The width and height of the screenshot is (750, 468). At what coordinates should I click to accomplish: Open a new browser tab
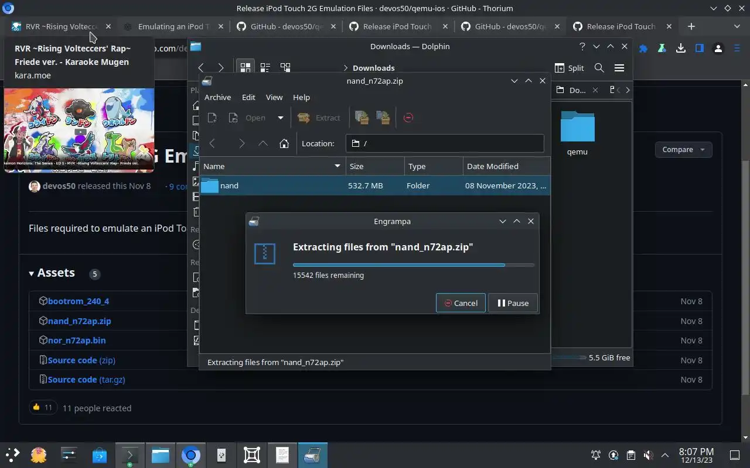[691, 26]
